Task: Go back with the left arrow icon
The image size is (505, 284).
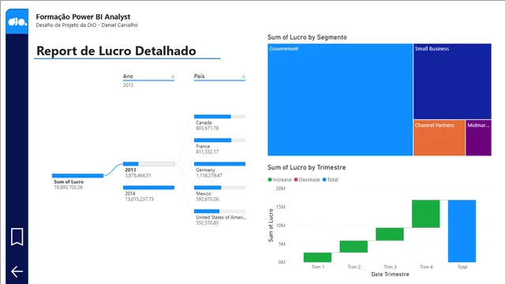Action: tap(17, 271)
